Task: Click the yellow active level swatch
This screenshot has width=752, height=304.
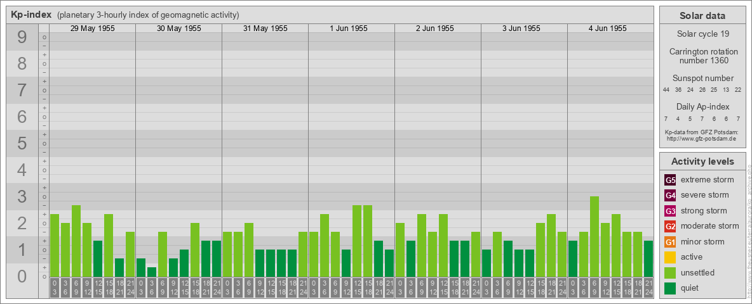Action: 670,257
